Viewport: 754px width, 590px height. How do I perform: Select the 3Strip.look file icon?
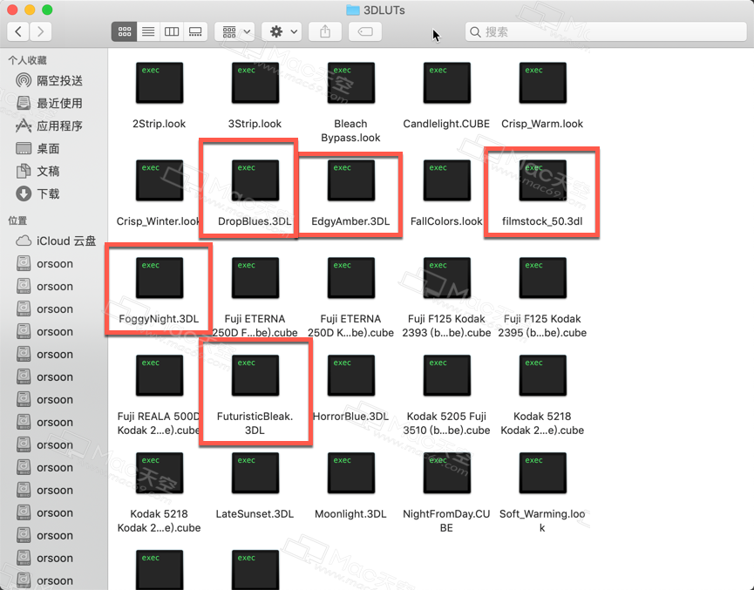(255, 83)
